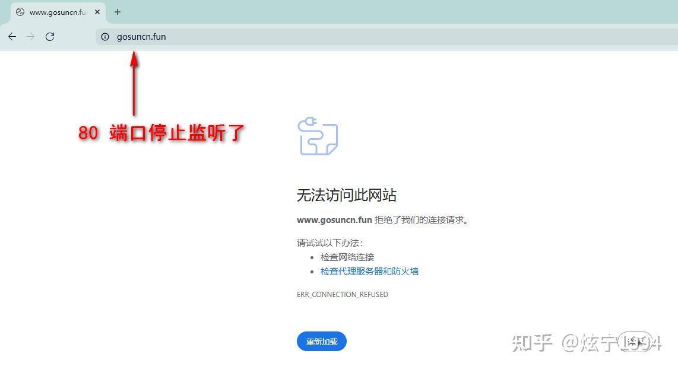Click the details button beside reload

pyautogui.click(x=635, y=342)
